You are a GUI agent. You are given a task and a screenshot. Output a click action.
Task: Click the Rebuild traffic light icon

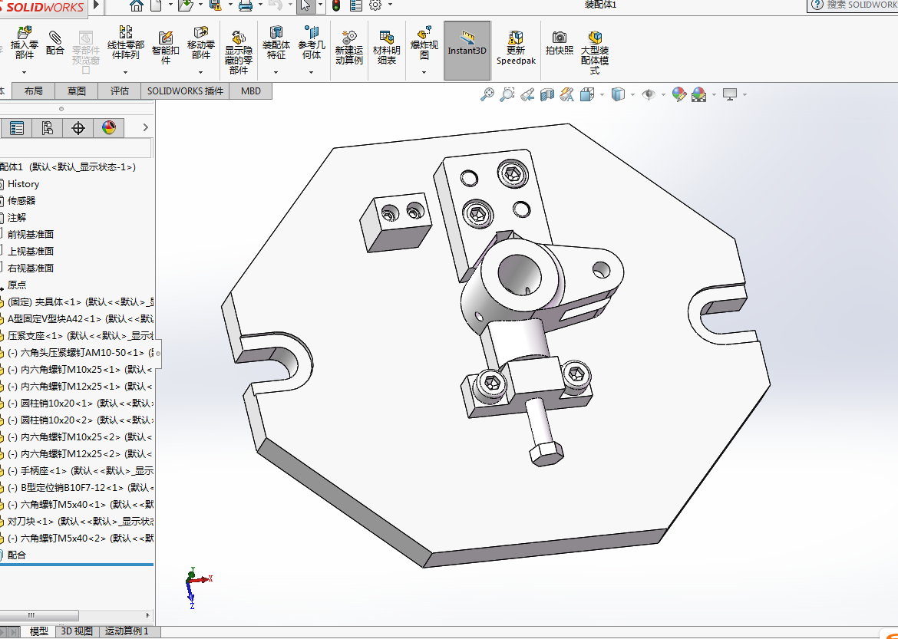336,5
